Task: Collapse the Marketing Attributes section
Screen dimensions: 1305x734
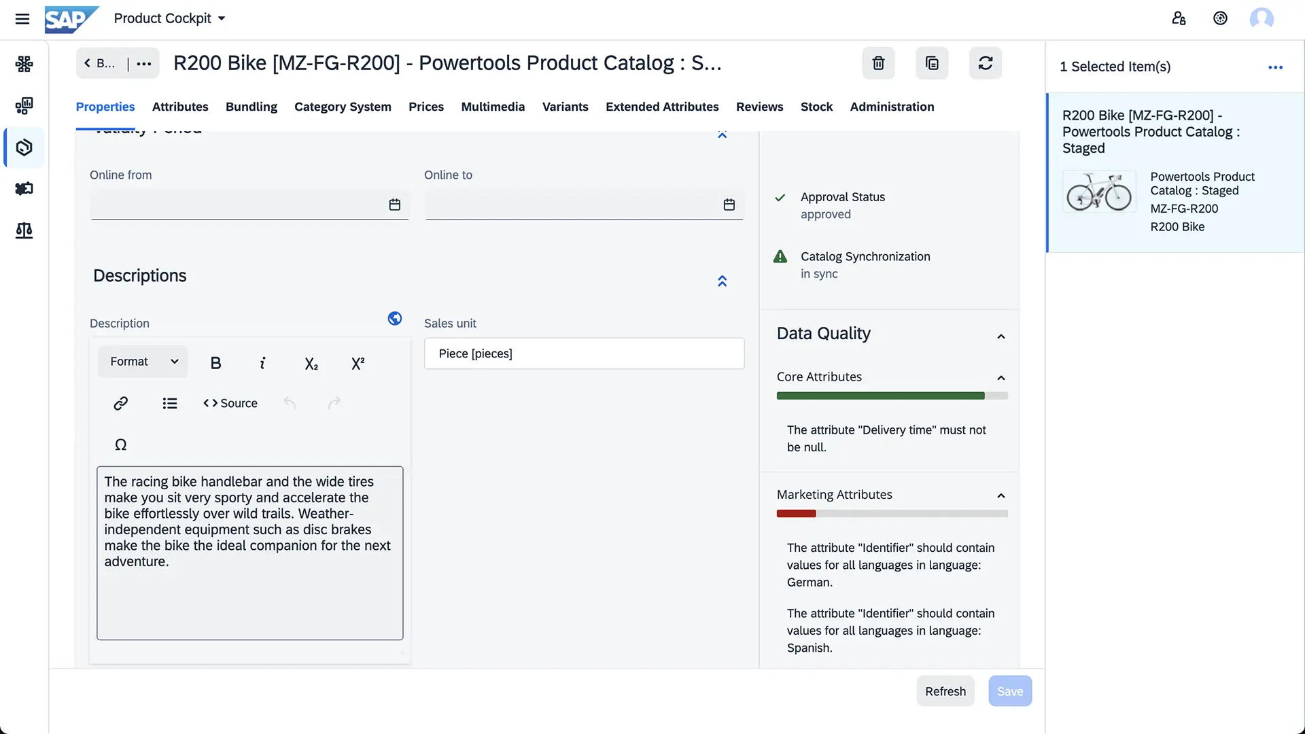Action: pyautogui.click(x=1001, y=495)
